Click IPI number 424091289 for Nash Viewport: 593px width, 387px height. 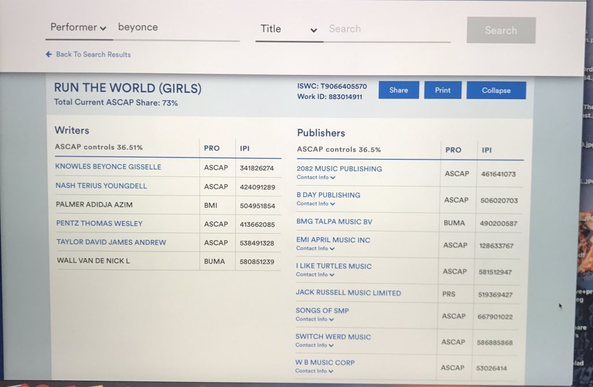[x=258, y=187]
